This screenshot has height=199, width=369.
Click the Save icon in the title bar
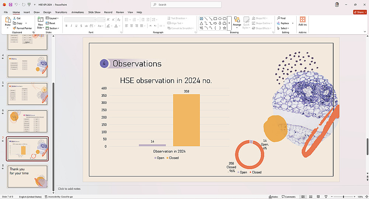10,4
